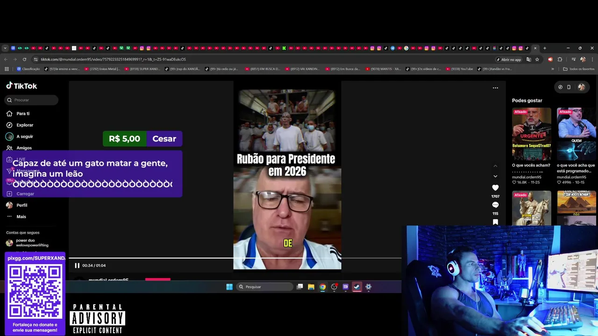Open the Para ti feed
Viewport: 598px width, 336px height.
click(23, 113)
